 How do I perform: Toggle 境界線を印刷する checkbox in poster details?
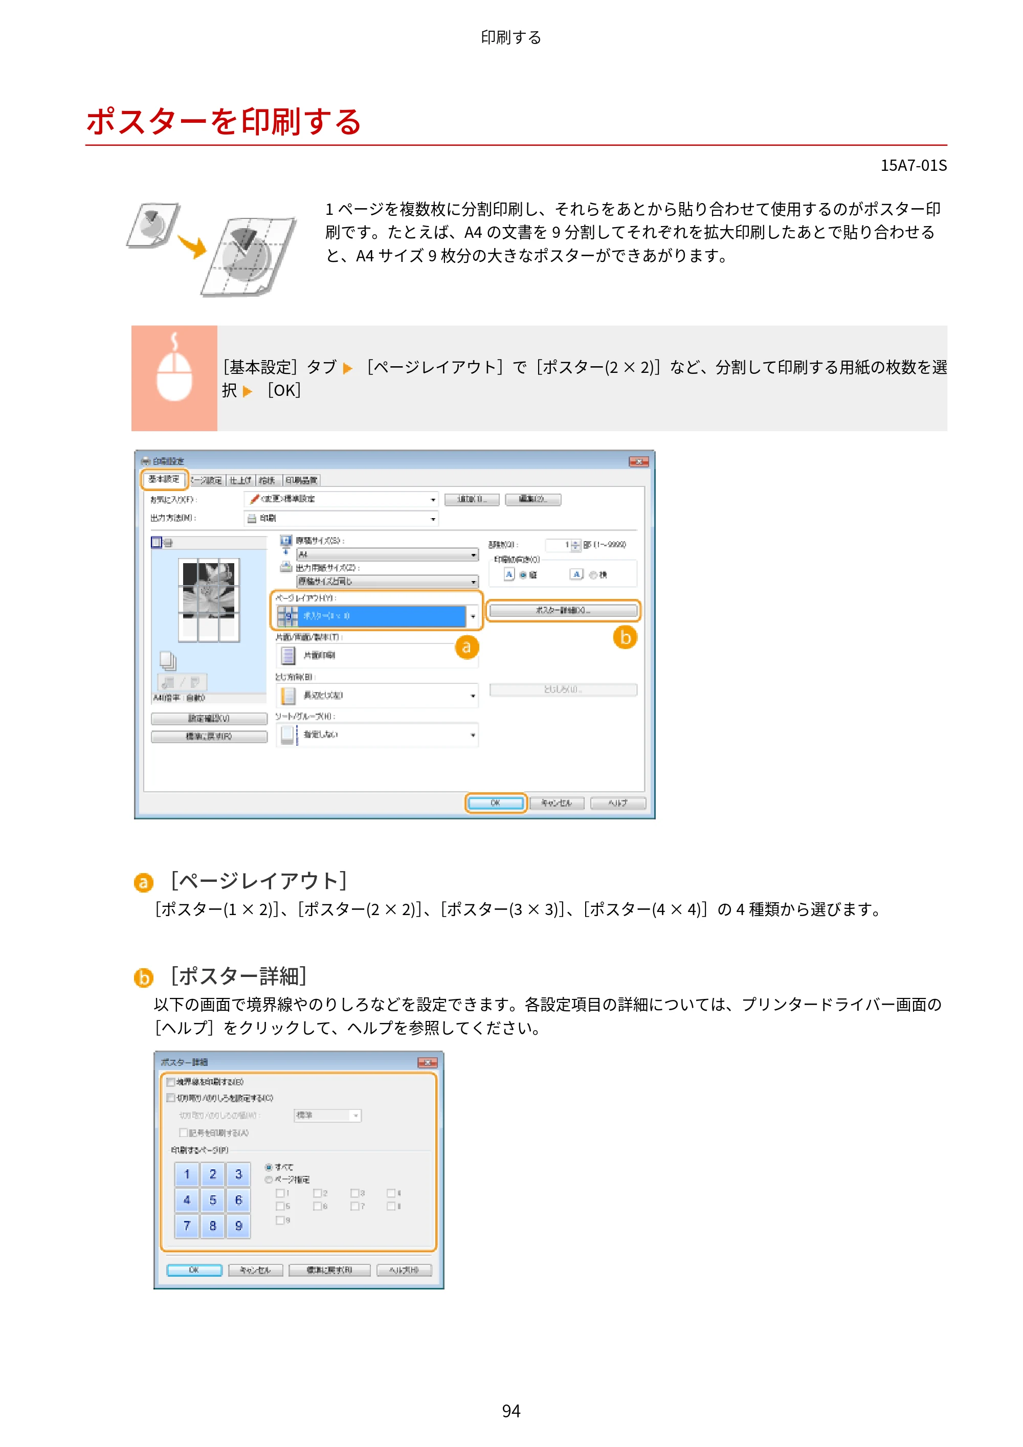tap(170, 1082)
